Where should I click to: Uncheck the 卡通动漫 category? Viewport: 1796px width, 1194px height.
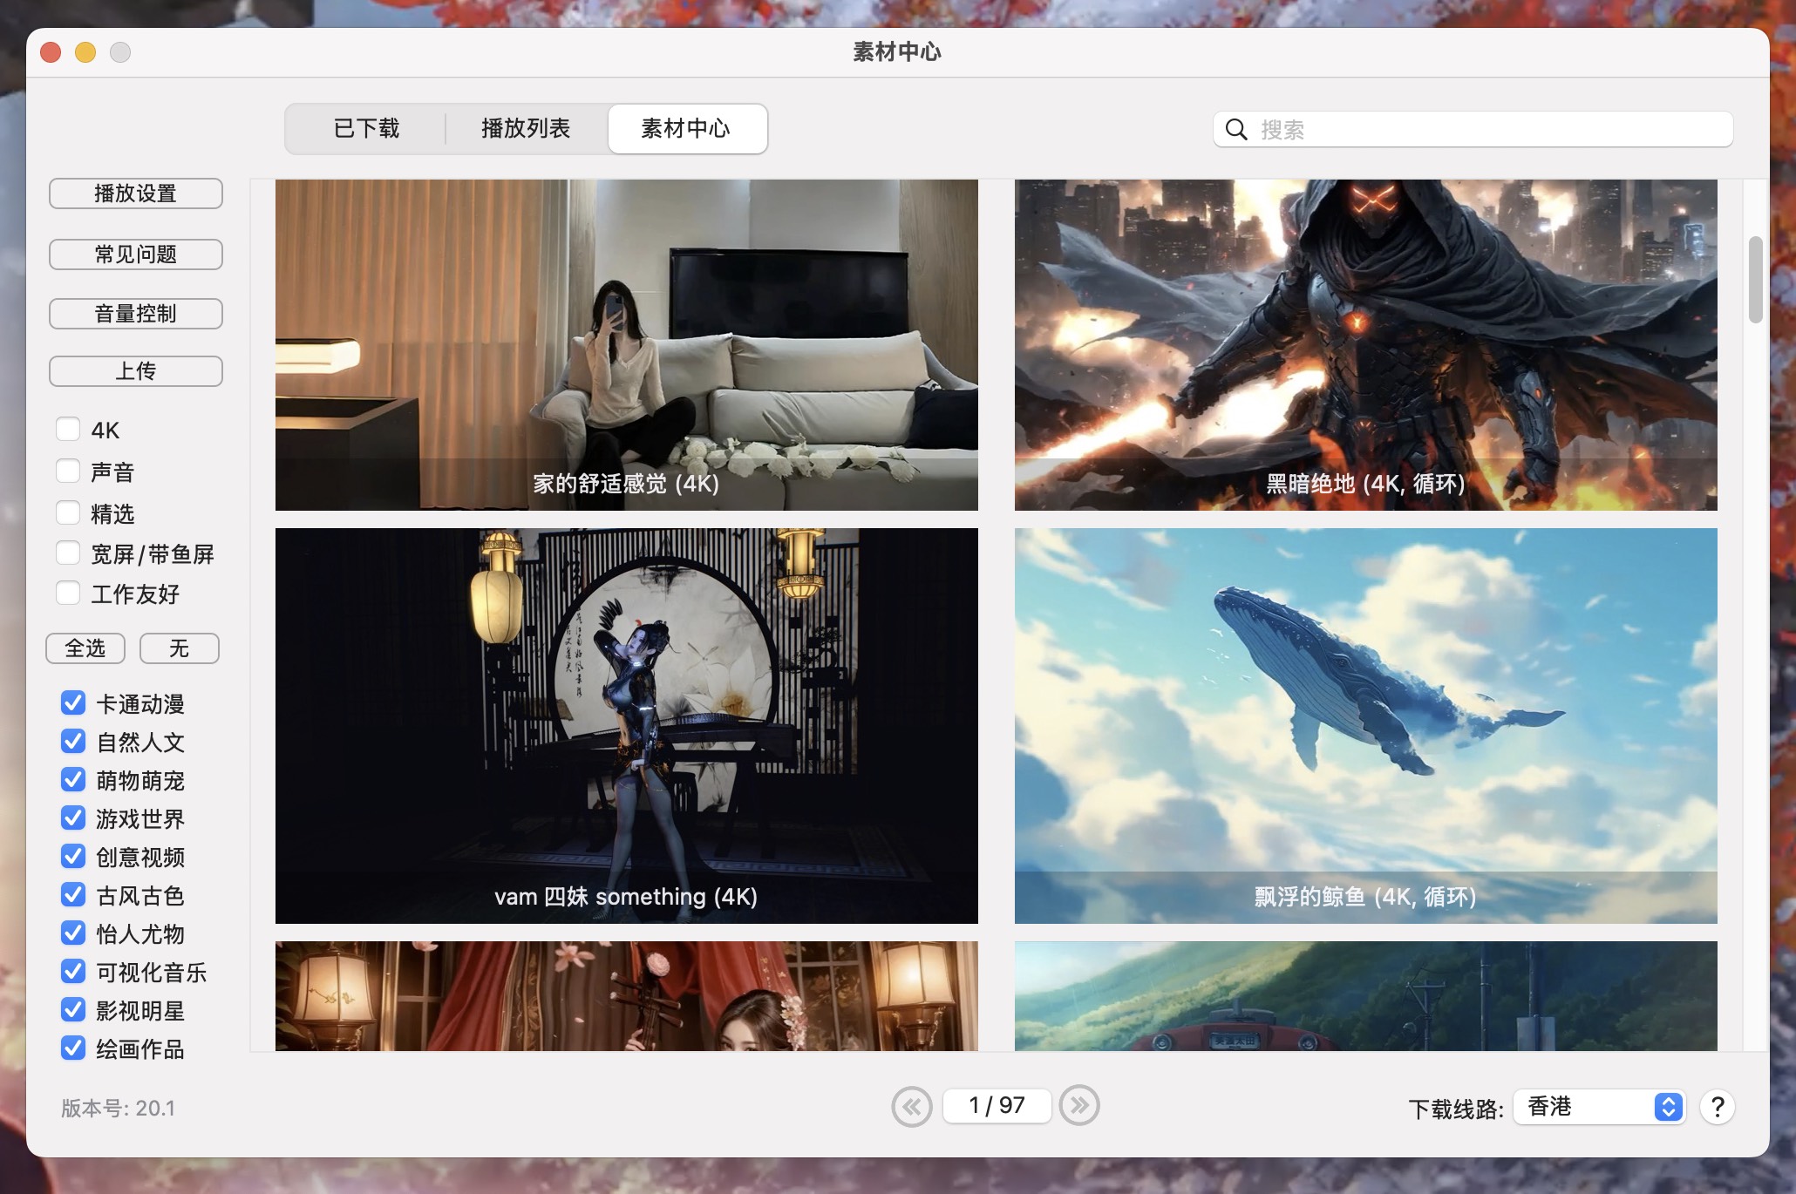73,702
